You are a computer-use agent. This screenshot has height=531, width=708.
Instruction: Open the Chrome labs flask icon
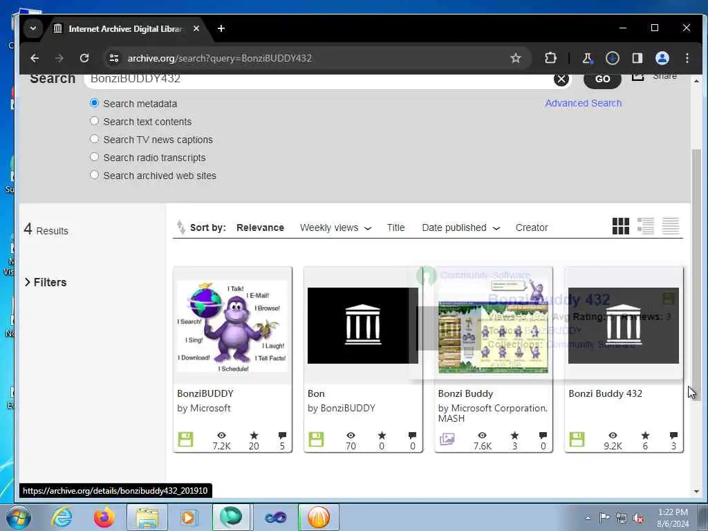click(x=587, y=58)
